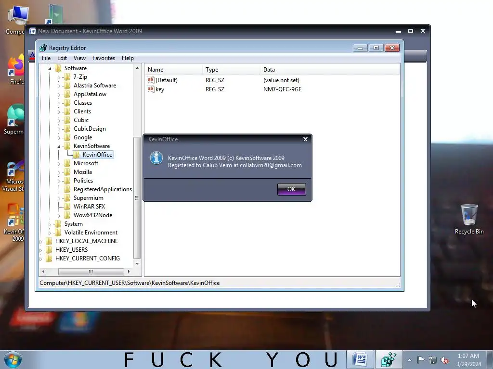Expand HKEY_USERS hive
493x369 pixels.
(40, 250)
